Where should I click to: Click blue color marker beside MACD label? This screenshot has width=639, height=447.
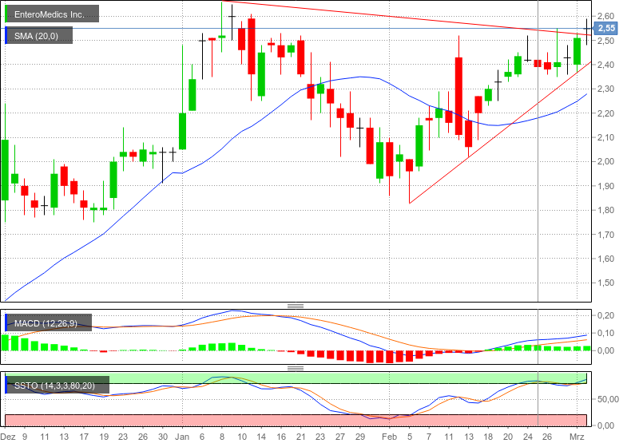point(6,322)
